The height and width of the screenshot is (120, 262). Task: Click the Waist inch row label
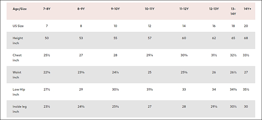(x=17, y=75)
